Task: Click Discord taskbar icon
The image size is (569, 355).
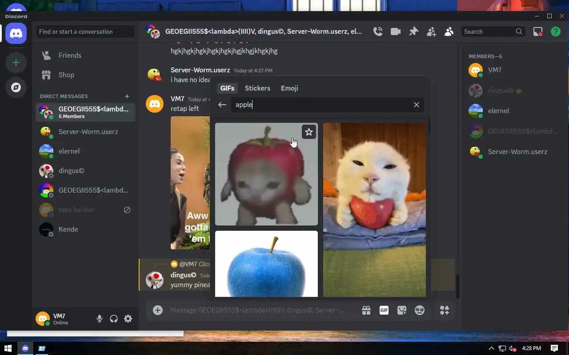Action: (25, 348)
